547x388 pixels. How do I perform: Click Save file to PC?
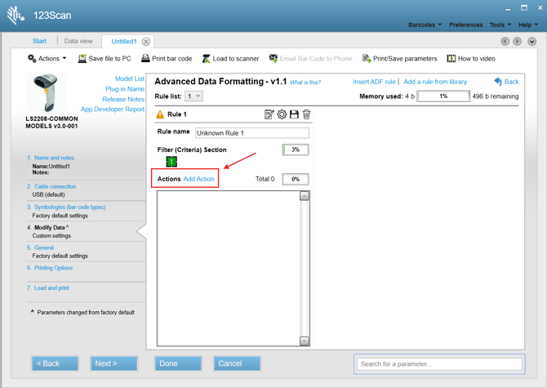click(105, 59)
